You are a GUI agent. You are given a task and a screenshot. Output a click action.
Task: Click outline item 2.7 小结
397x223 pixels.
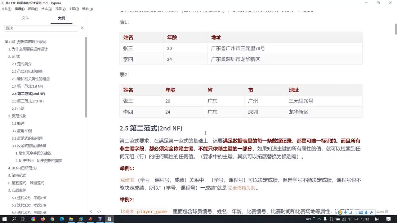pos(18,108)
